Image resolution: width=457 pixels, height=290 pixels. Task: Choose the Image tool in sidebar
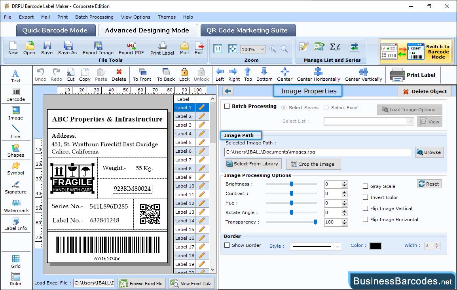[16, 114]
